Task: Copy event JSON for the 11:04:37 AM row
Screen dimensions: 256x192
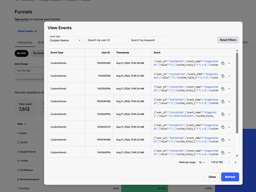Action: tap(223, 76)
